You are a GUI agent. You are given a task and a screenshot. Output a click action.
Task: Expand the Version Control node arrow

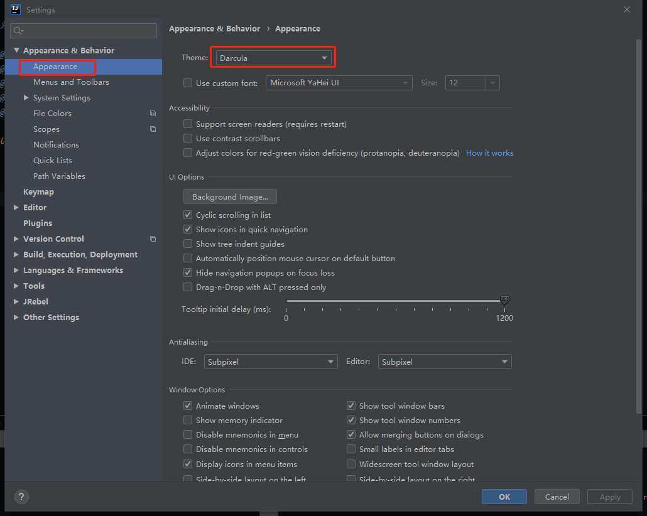[16, 239]
